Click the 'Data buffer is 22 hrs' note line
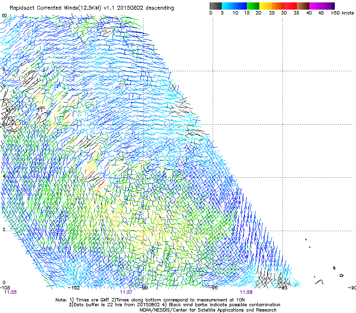The width and height of the screenshot is (356, 313). coord(174,305)
